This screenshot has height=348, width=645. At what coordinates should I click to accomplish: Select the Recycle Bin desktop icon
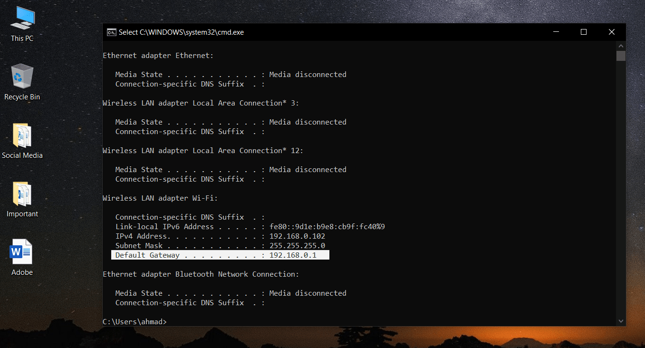tap(22, 82)
